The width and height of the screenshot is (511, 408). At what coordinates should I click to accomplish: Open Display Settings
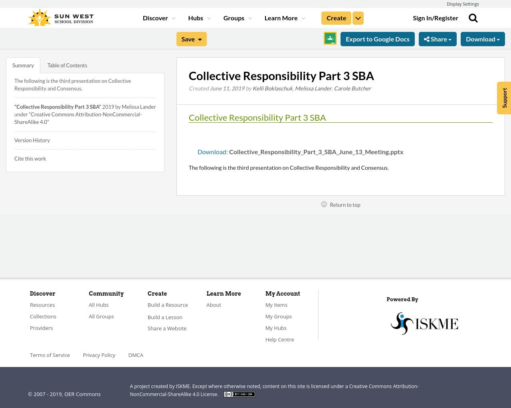point(463,4)
